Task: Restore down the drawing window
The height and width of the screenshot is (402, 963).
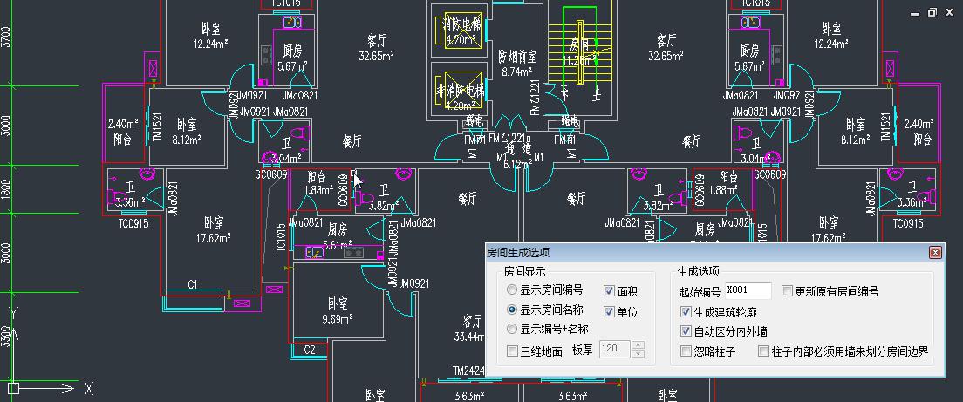Action: click(x=932, y=13)
